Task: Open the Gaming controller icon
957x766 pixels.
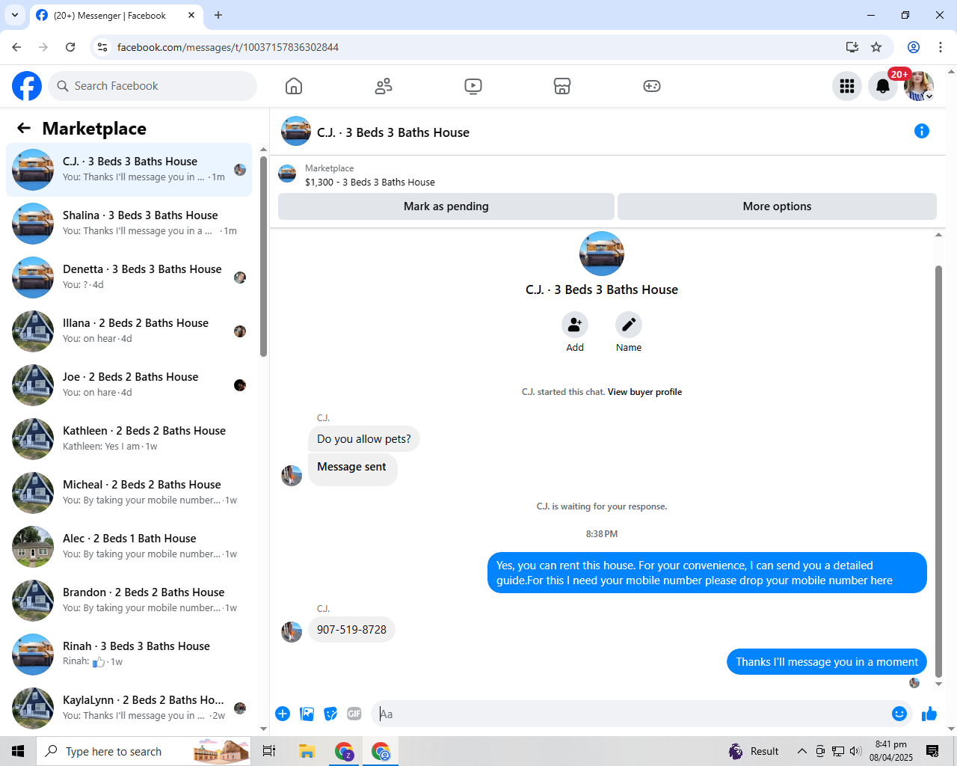Action: 652,86
